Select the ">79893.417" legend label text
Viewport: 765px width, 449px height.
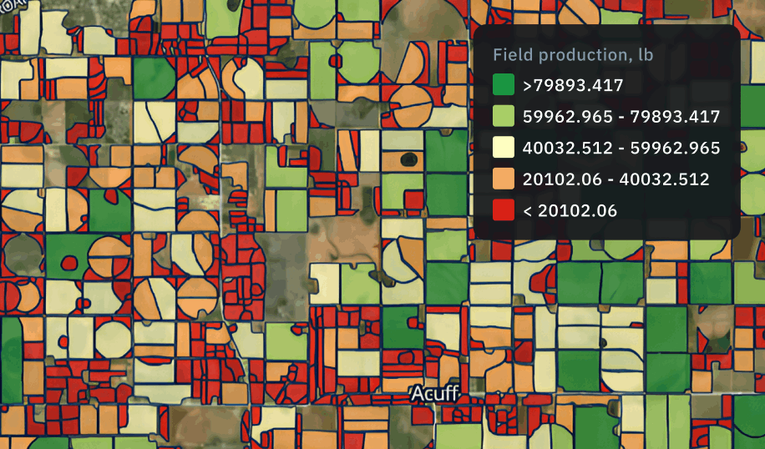(x=573, y=85)
